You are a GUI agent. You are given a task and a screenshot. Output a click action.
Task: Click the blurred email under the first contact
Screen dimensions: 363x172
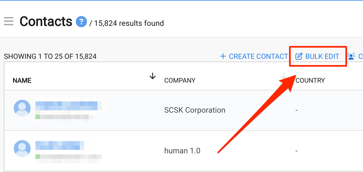click(64, 117)
